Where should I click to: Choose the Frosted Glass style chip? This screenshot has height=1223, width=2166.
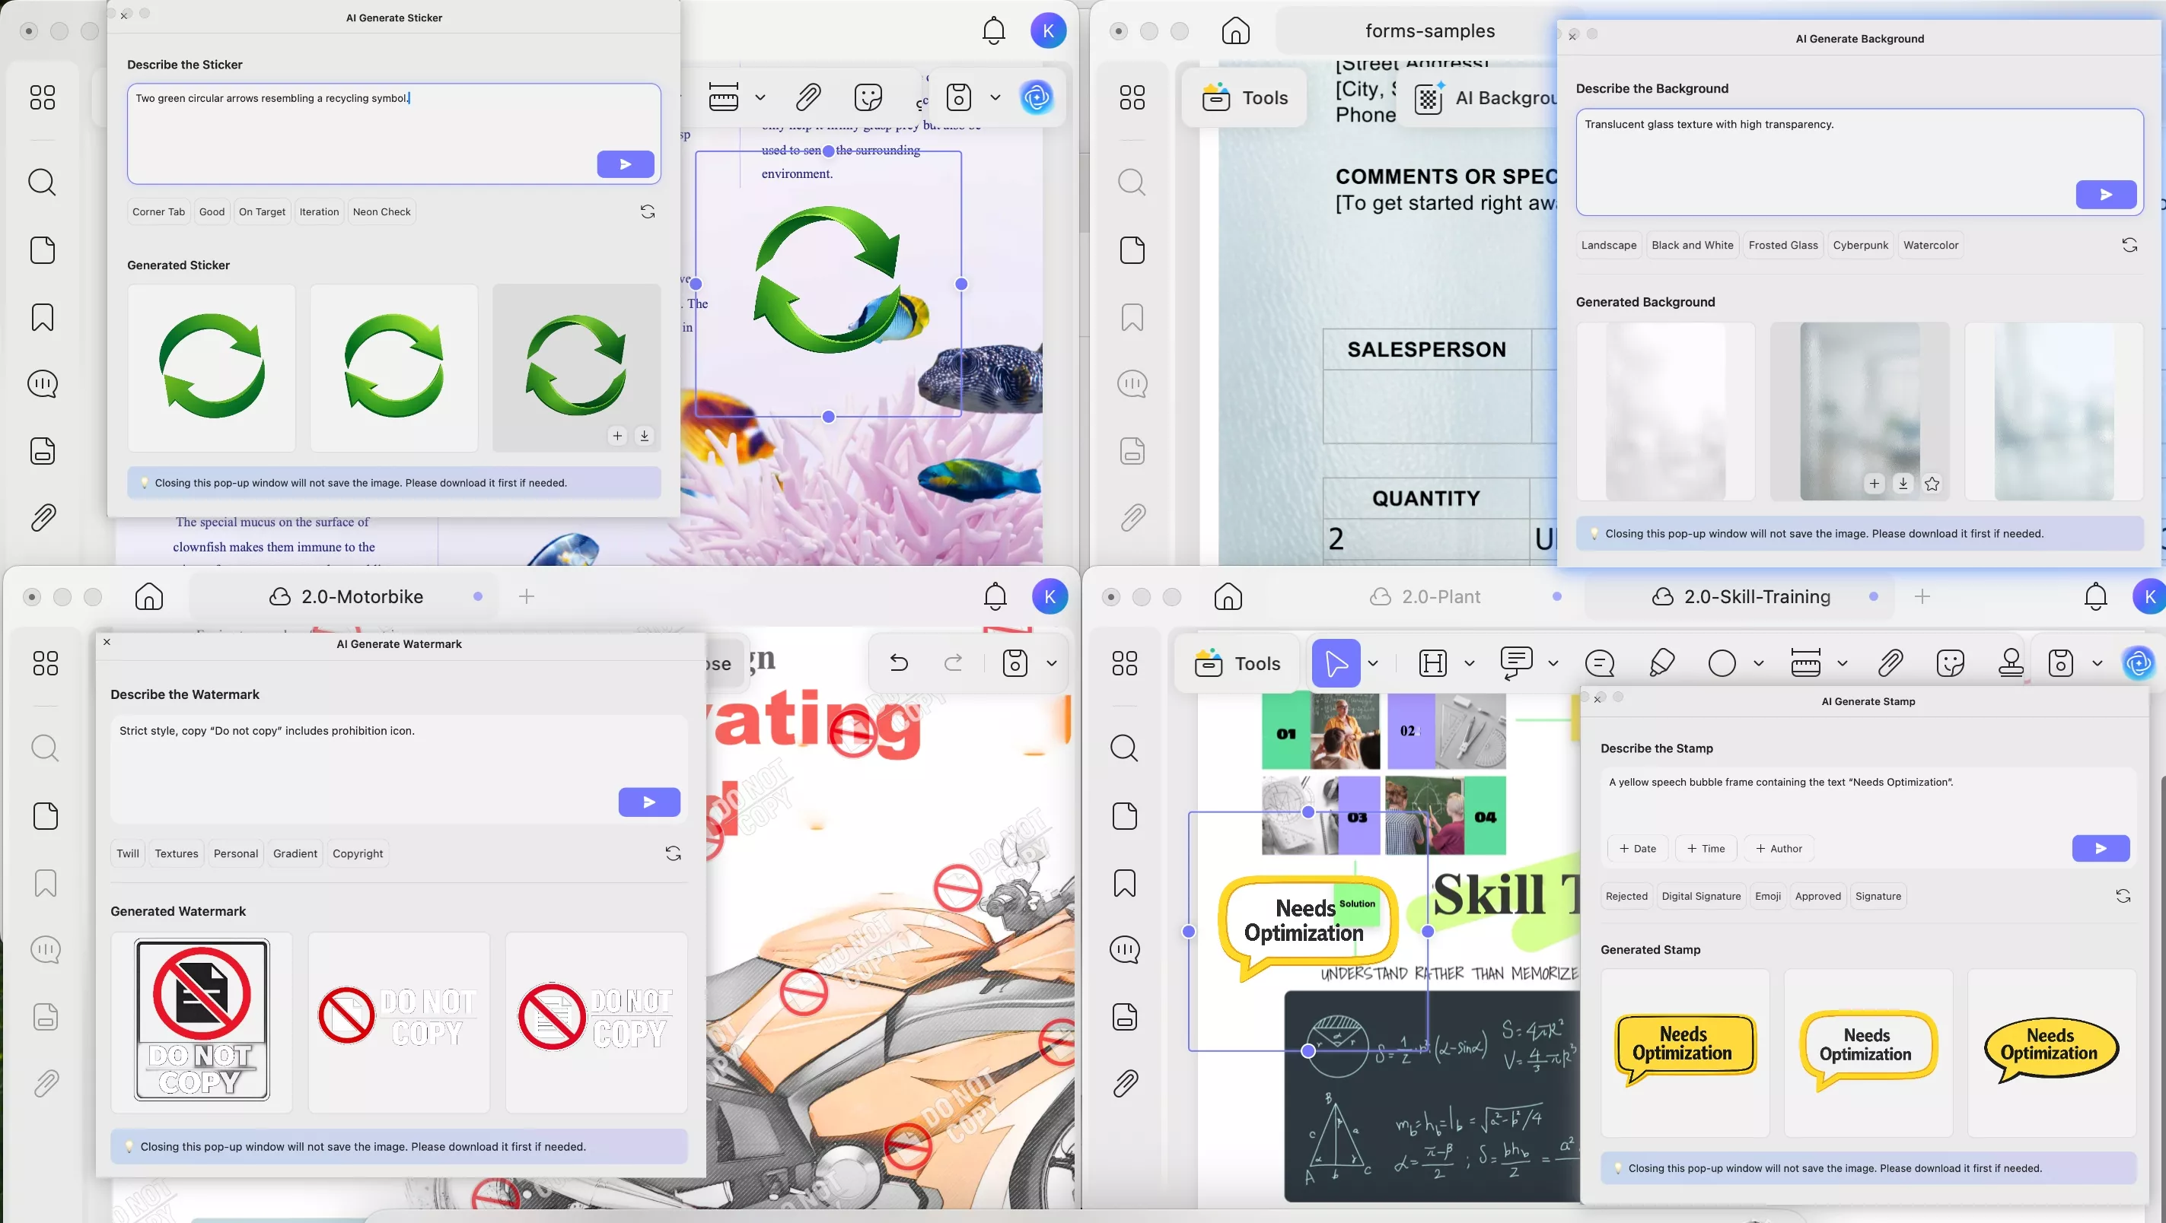point(1782,246)
